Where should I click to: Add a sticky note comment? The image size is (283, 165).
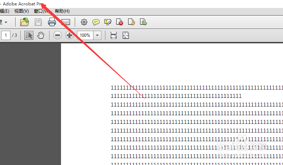coord(96,22)
